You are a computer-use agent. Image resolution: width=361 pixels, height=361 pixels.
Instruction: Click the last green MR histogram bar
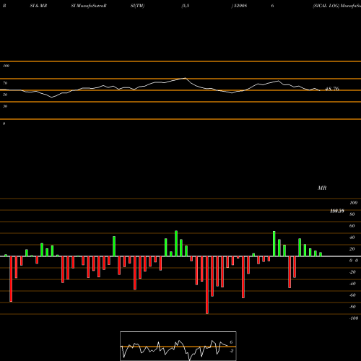[321, 254]
